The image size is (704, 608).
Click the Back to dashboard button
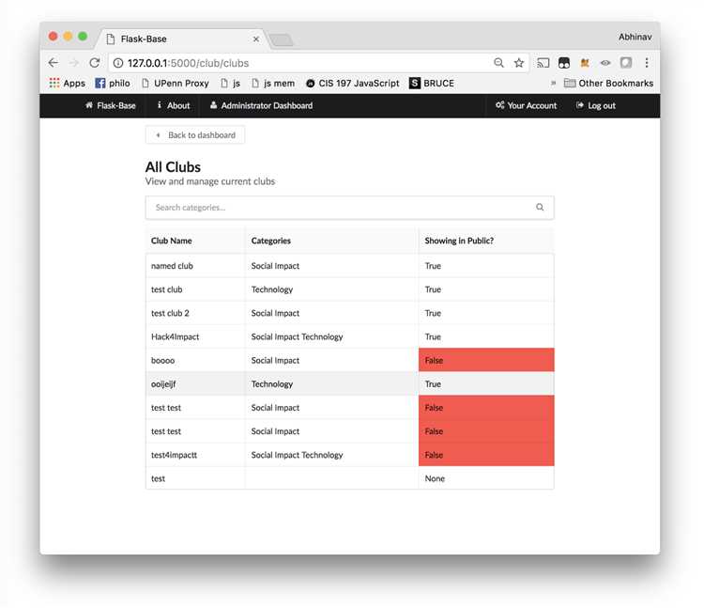click(195, 134)
